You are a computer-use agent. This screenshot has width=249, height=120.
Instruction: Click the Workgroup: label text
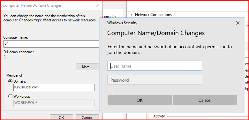pos(23,96)
